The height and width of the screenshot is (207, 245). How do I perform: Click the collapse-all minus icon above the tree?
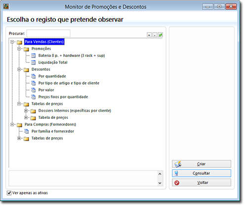[155, 35]
